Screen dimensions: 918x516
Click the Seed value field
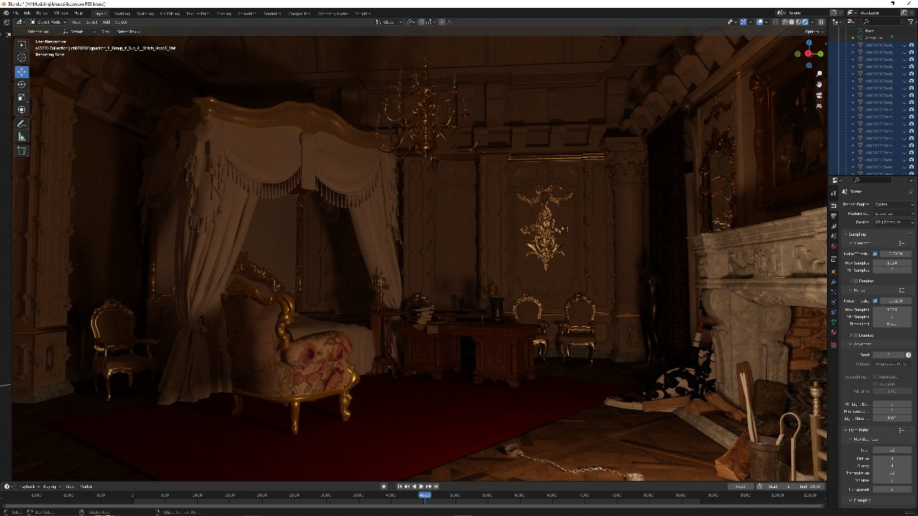[x=888, y=355]
